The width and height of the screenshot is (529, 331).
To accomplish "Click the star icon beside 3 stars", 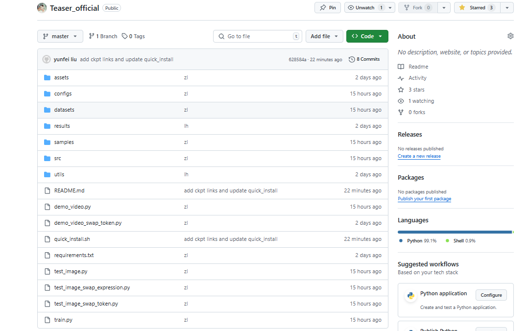I will click(x=401, y=90).
